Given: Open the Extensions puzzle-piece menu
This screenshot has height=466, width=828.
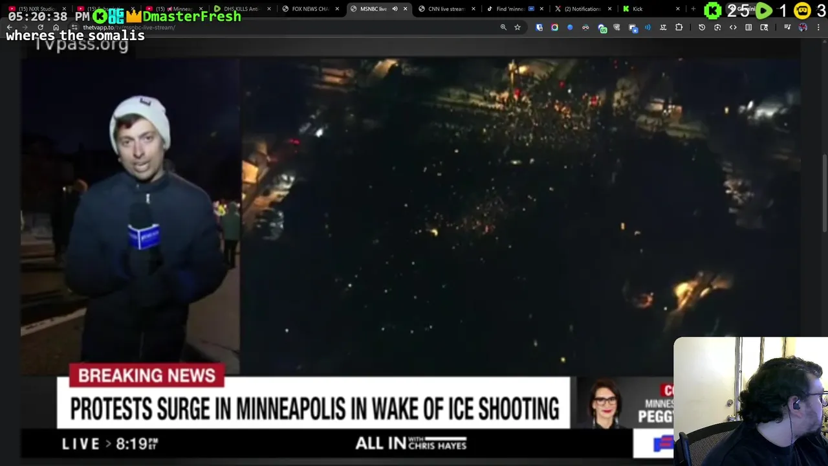Looking at the screenshot, I should pos(679,27).
